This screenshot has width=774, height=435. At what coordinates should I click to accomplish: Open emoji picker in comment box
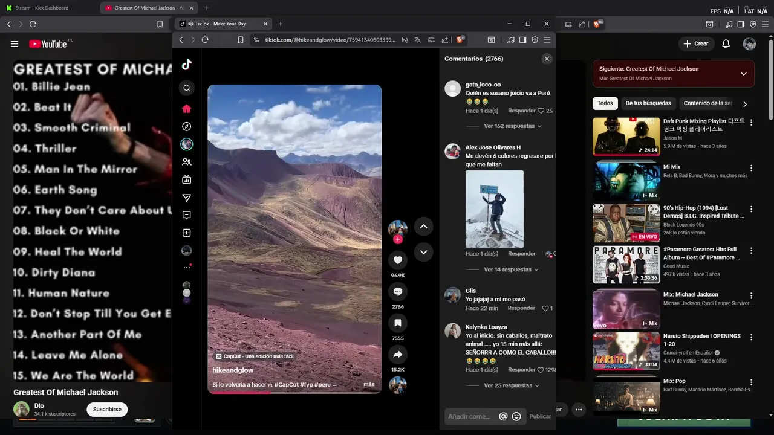tap(516, 416)
